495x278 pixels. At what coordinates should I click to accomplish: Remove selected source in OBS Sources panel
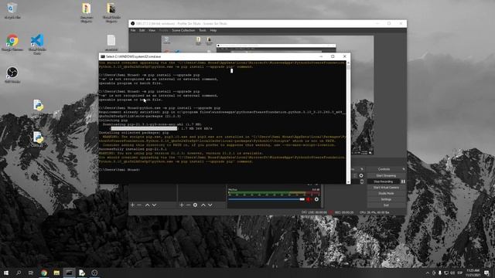coord(188,205)
